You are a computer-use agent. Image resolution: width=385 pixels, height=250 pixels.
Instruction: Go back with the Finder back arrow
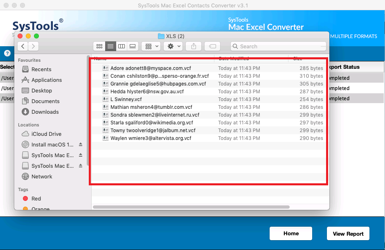tap(23, 46)
